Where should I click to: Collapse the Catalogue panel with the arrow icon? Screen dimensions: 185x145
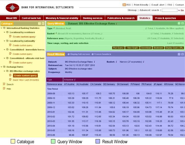click(43, 24)
